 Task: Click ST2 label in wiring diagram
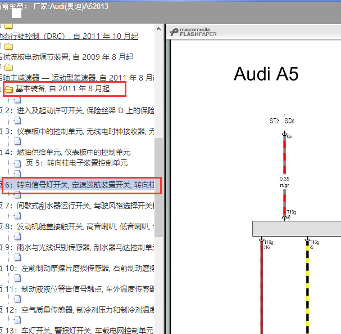click(x=274, y=121)
